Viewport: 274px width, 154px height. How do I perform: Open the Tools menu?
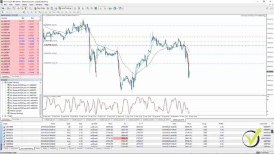pyautogui.click(x=31, y=5)
